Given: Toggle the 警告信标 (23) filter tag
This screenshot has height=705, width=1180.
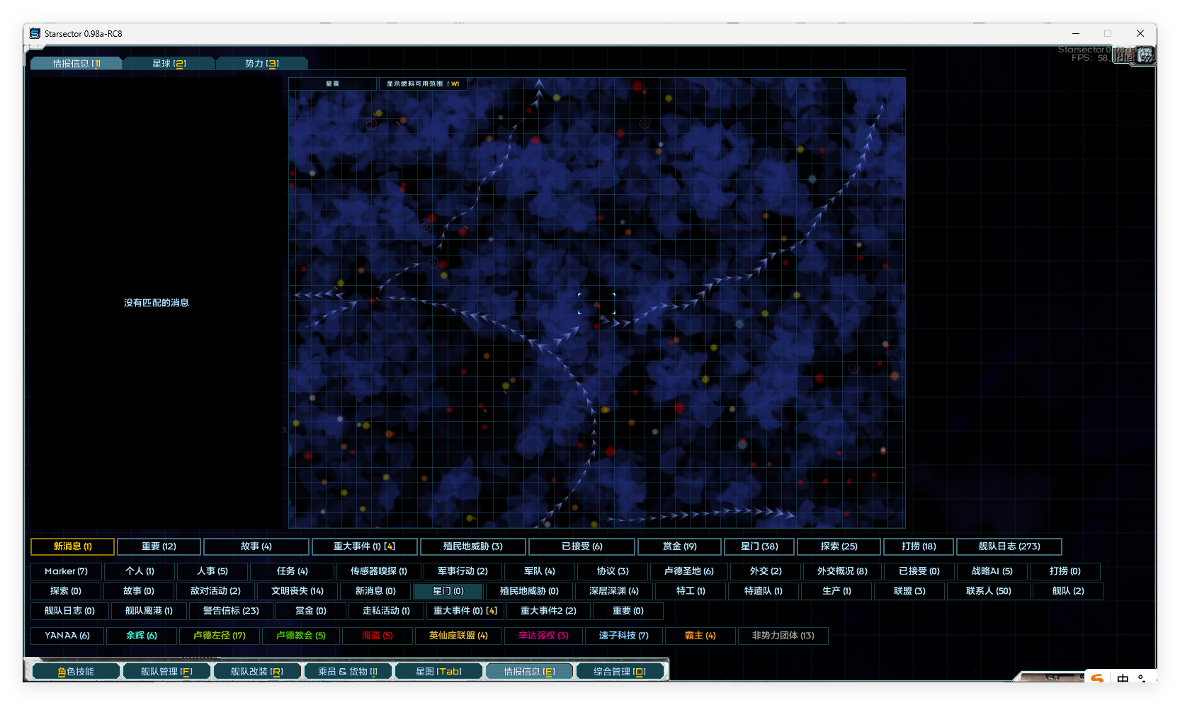Looking at the screenshot, I should [x=231, y=611].
